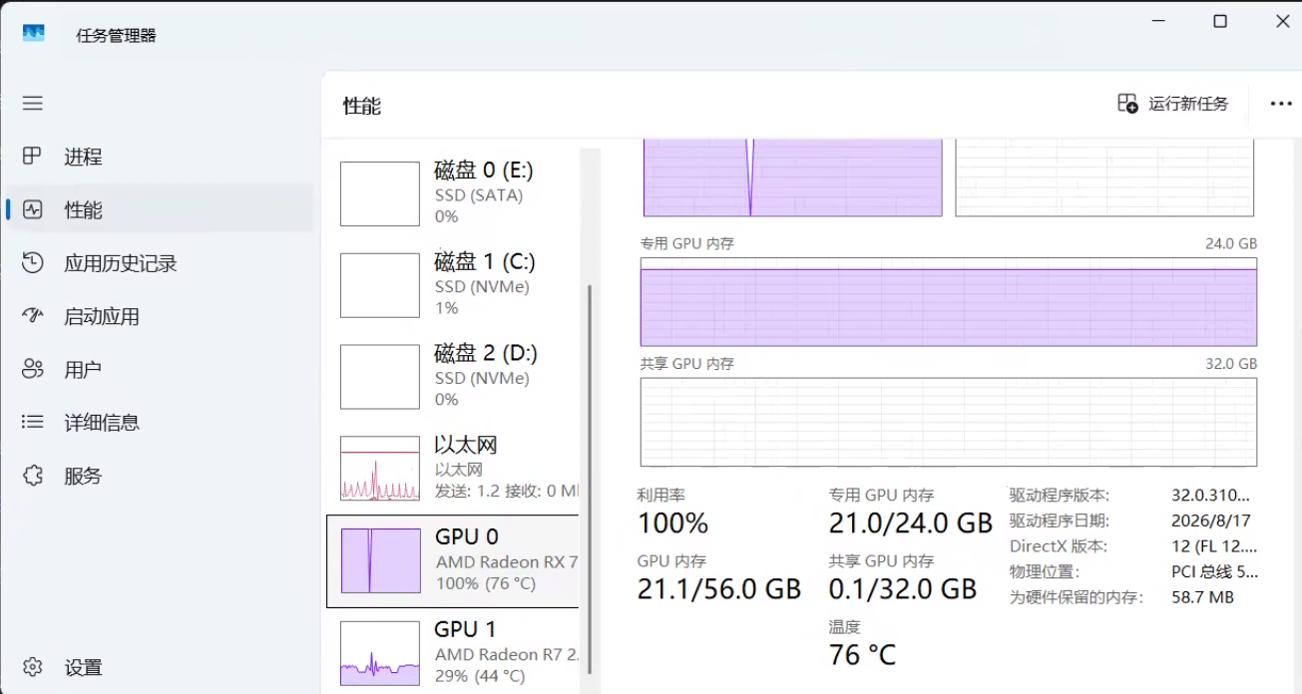
Task: Click the device list vertical scrollbar
Action: [590, 479]
